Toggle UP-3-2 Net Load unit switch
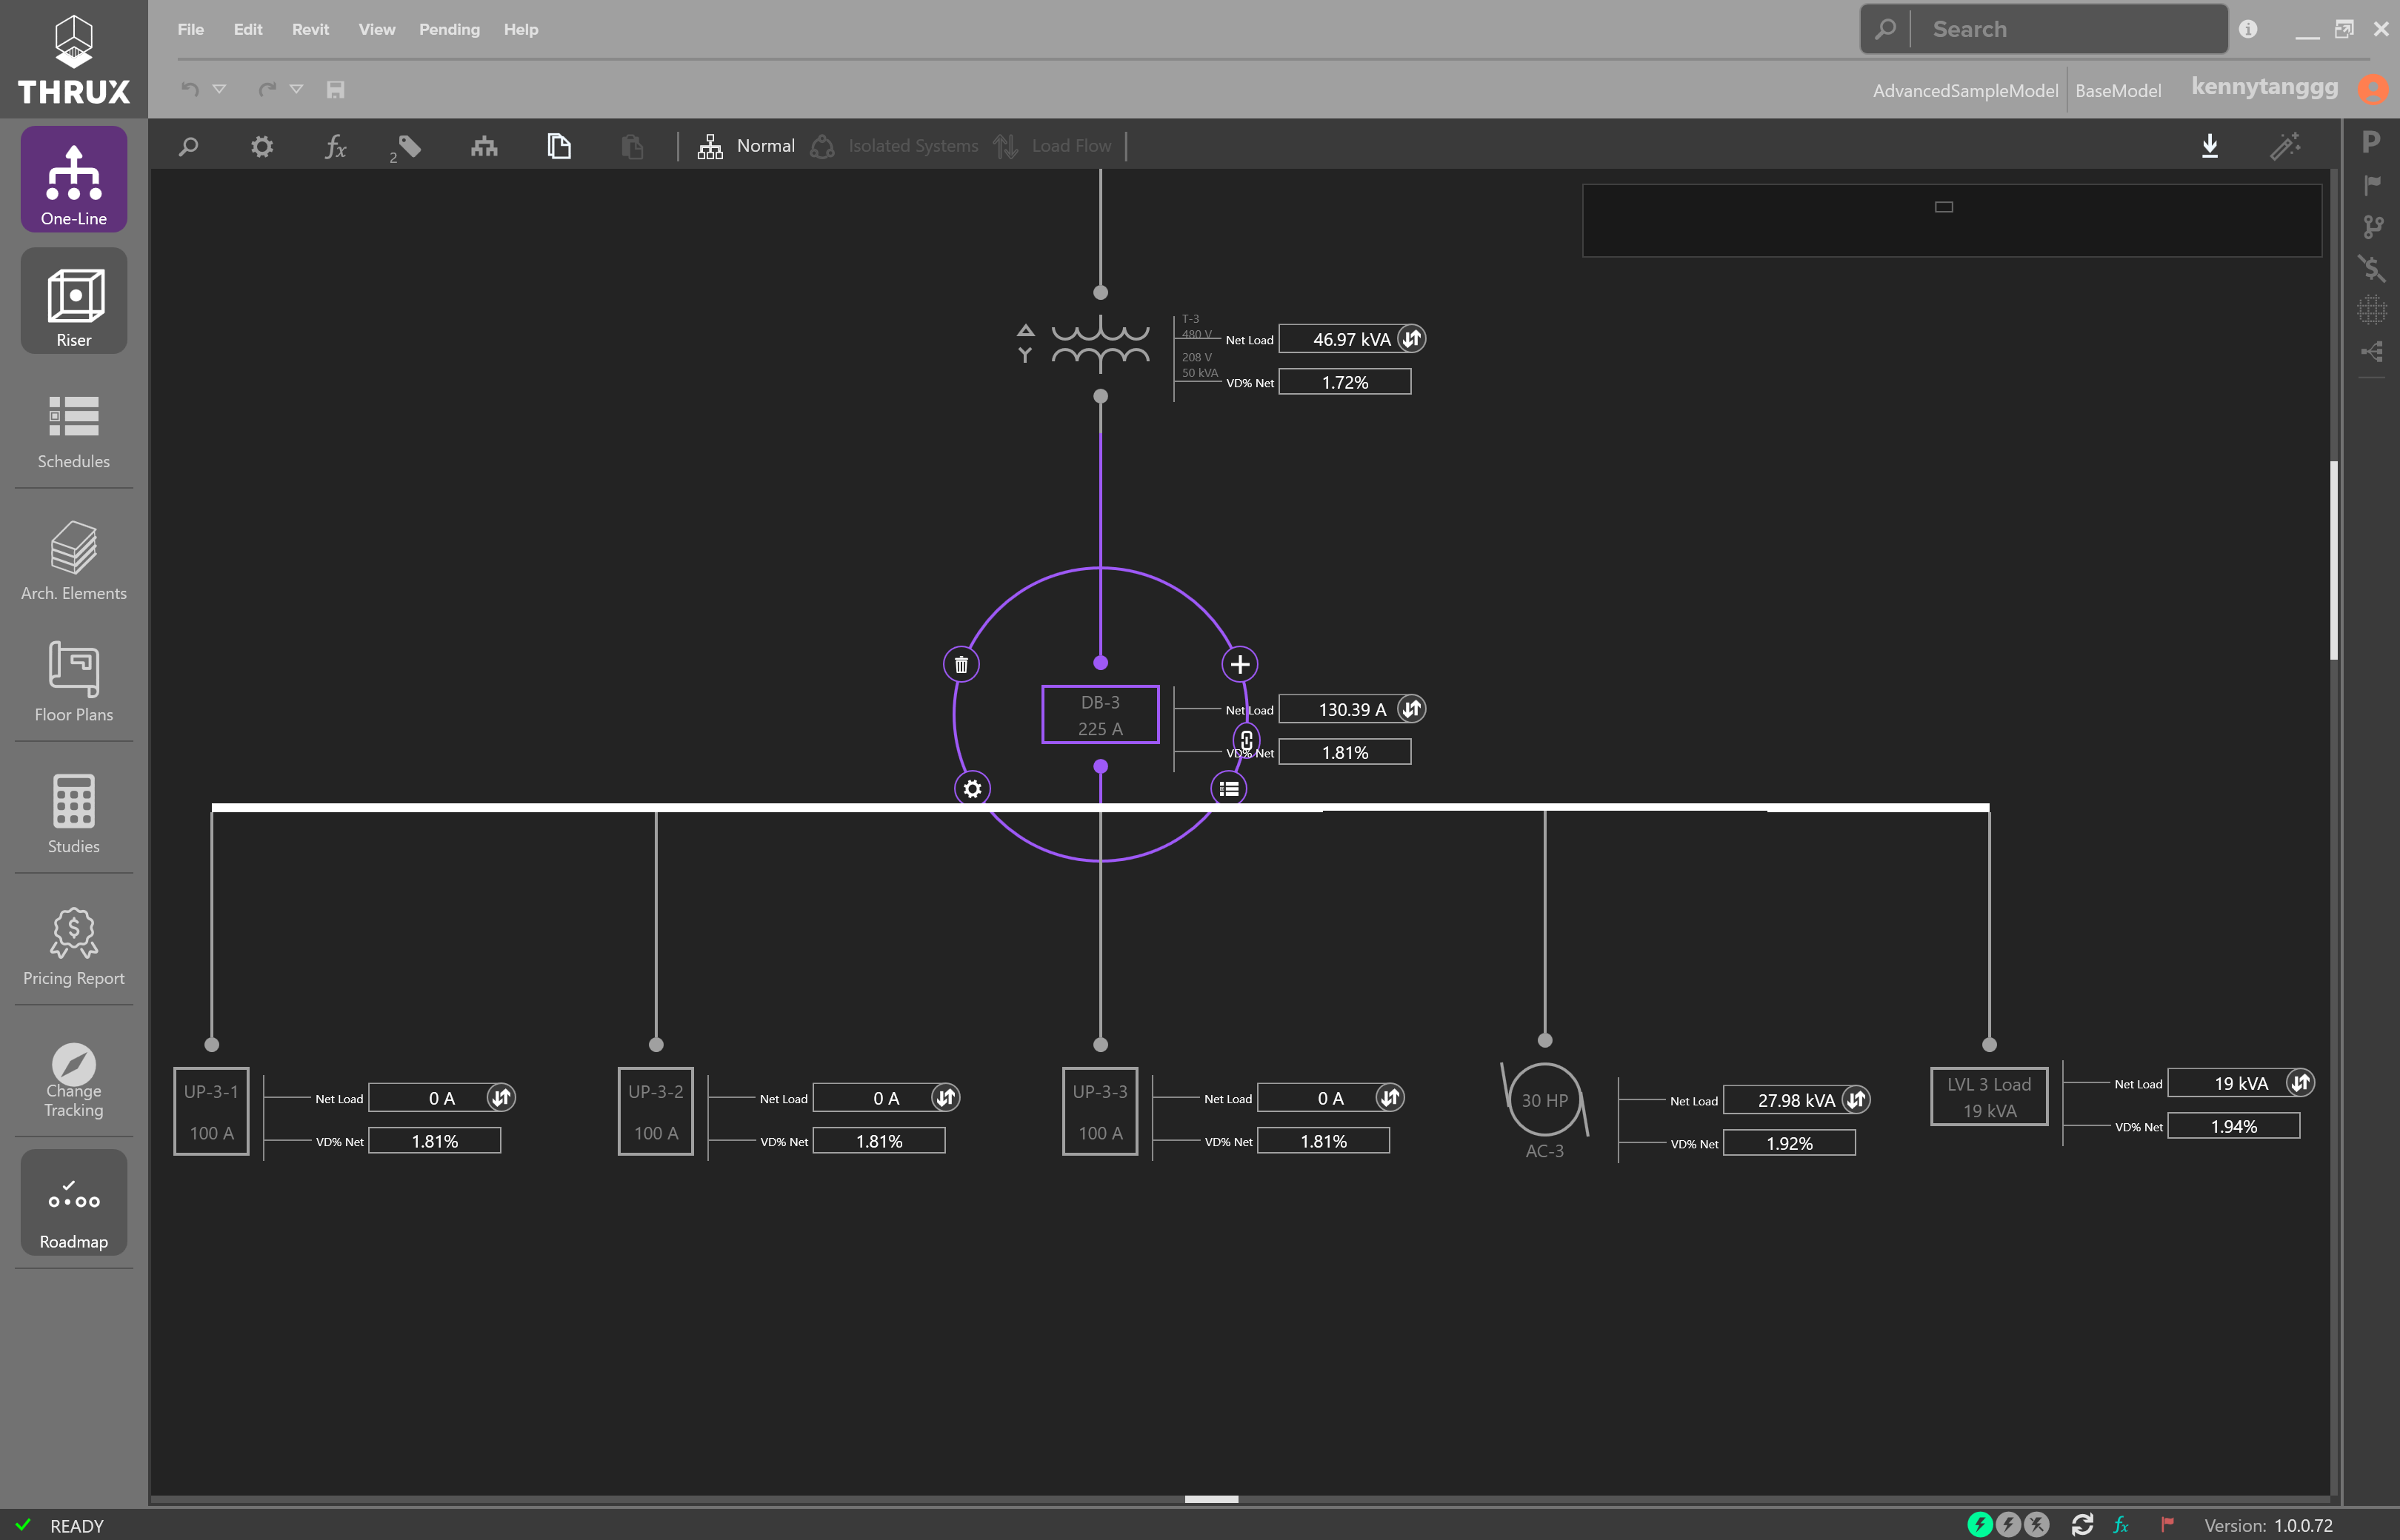This screenshot has width=2400, height=1540. (x=945, y=1098)
